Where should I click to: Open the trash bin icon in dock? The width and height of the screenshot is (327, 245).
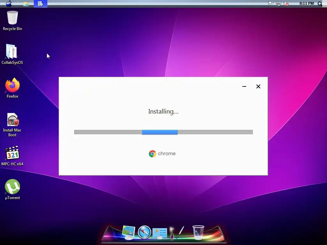198,233
